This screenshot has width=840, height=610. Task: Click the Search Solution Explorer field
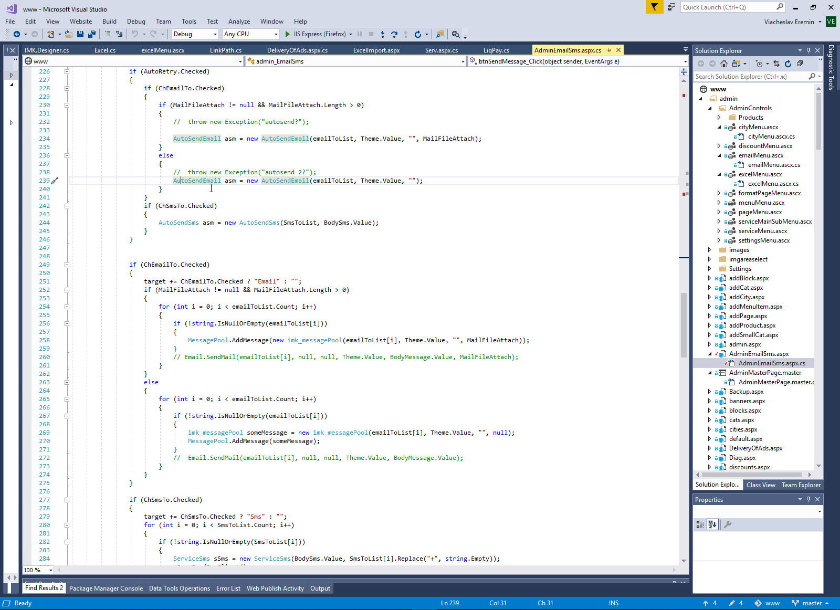click(x=750, y=77)
